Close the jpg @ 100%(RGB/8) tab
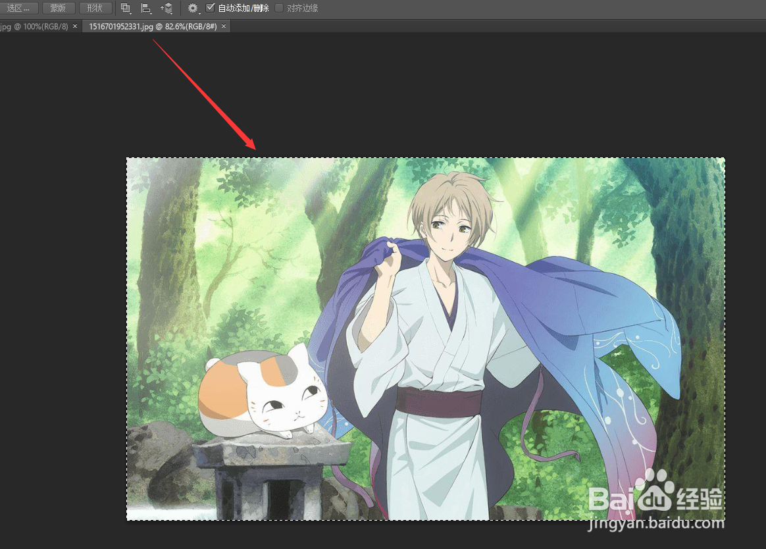 coord(75,26)
